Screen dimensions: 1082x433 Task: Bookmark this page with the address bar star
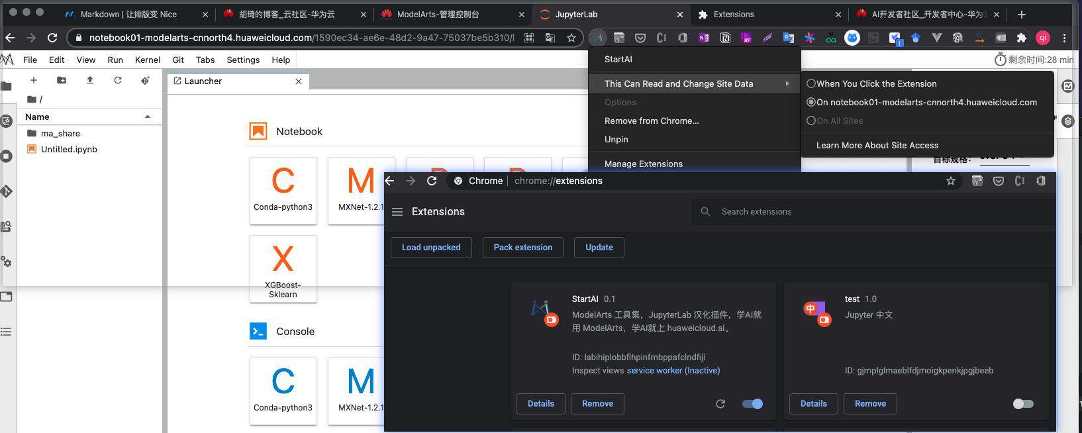click(571, 38)
